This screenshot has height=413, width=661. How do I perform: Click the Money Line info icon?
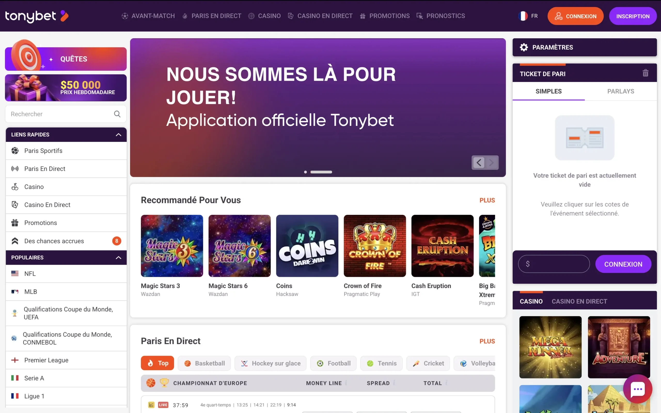346,383
